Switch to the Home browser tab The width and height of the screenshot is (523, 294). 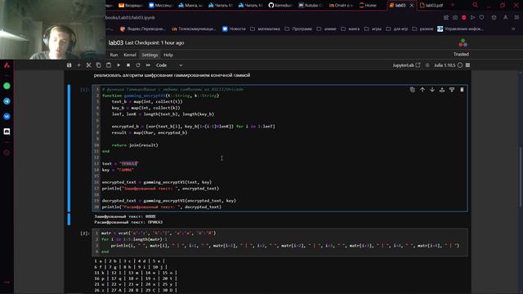(368, 6)
